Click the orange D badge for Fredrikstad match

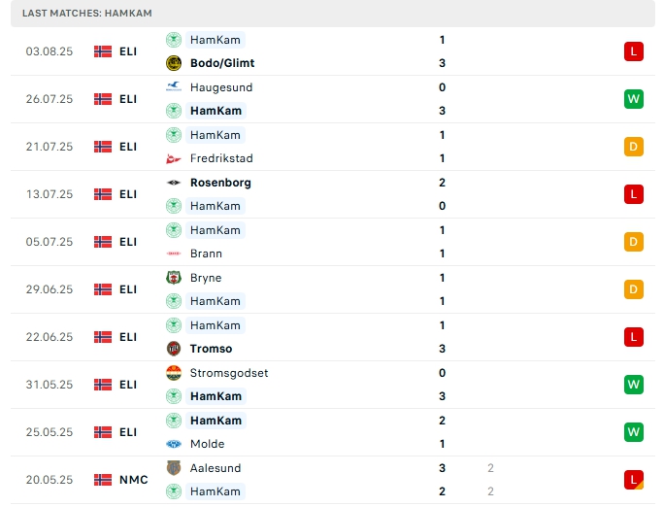(x=634, y=147)
